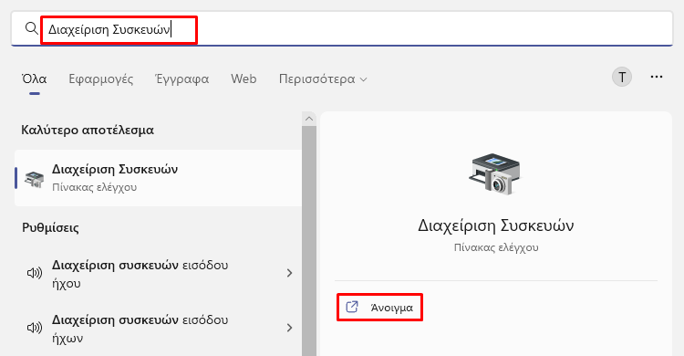Switch to the Εφαρμογές tab
Screen dimensions: 684x356
pos(100,79)
